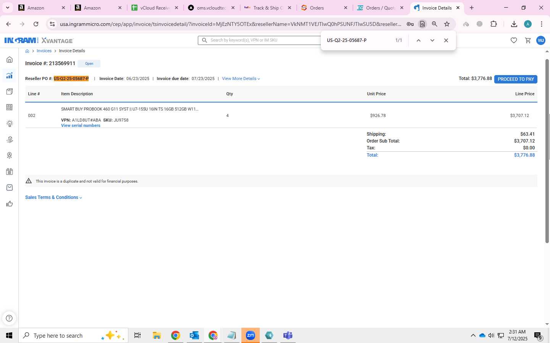Open a new browser tab
The image size is (550, 343).
(472, 8)
